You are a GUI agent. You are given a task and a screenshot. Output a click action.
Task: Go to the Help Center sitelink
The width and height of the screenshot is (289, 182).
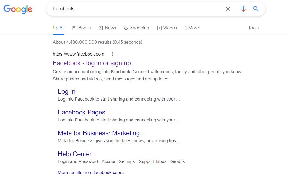(x=75, y=154)
